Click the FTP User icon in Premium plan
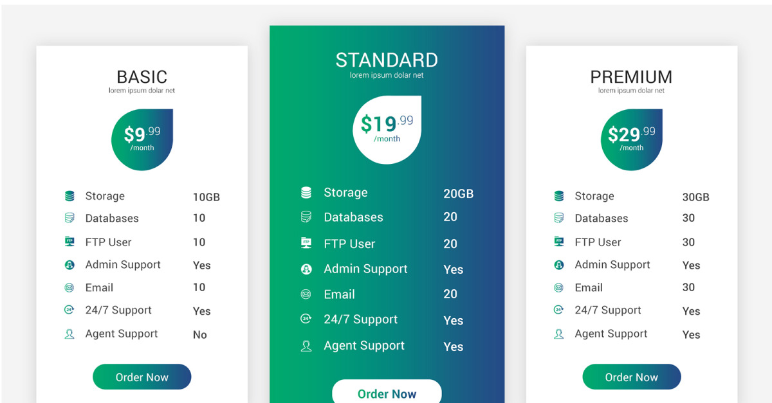Viewport: 772px width, 403px height. [x=559, y=242]
